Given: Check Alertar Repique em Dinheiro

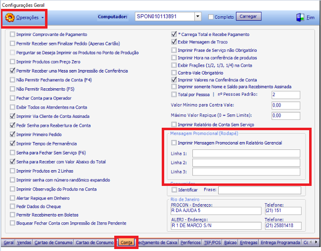Looking at the screenshot, I should (x=12, y=198).
